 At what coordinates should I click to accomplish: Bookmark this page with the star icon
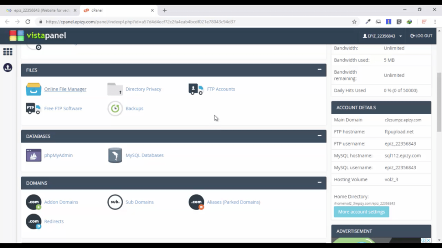click(354, 22)
